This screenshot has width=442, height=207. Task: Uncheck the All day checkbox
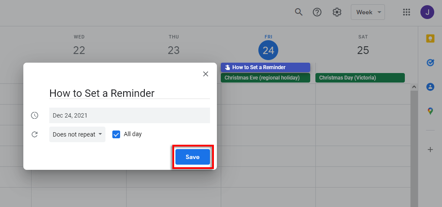(116, 134)
